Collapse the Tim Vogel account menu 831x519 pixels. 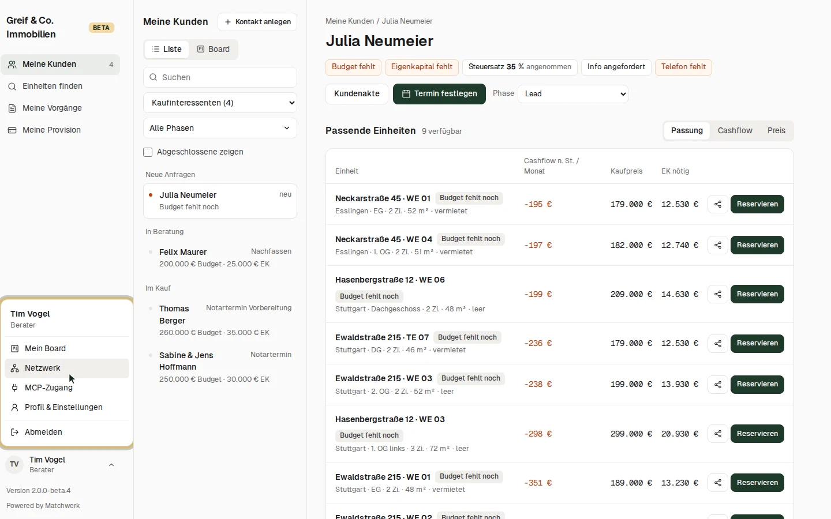(60, 464)
